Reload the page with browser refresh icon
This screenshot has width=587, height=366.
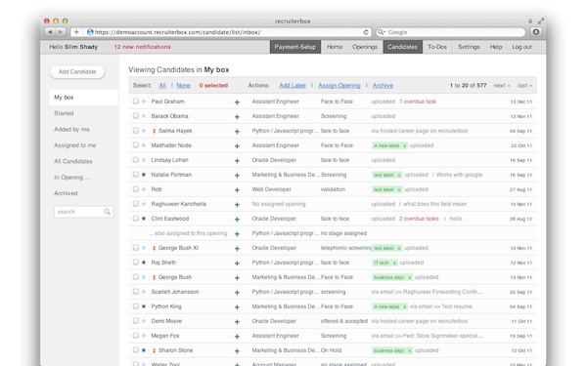(366, 32)
